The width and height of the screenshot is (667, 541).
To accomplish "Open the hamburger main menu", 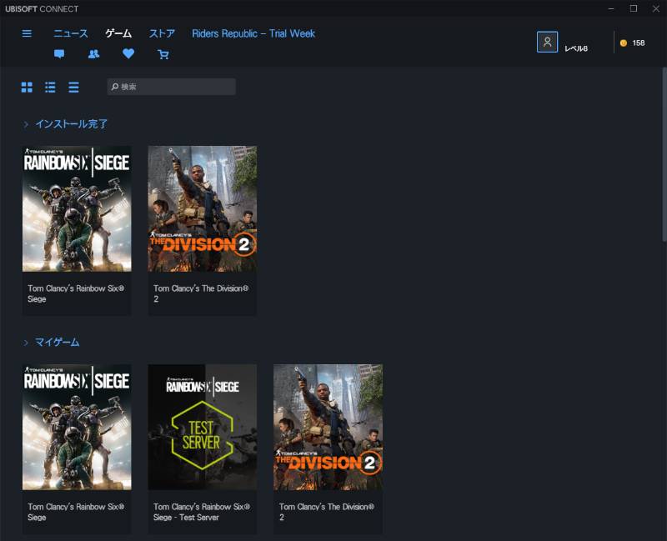I will coord(27,33).
